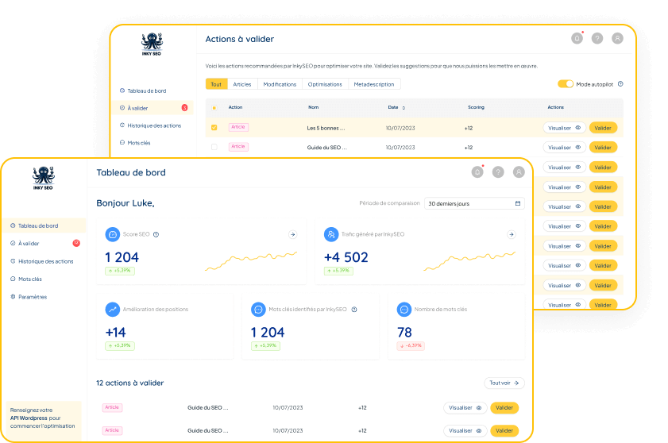The width and height of the screenshot is (668, 443).
Task: Click the info icon next to Mots clés identifiés
Action: tap(354, 310)
